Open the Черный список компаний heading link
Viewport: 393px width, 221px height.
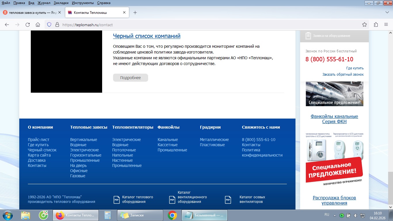tap(147, 36)
